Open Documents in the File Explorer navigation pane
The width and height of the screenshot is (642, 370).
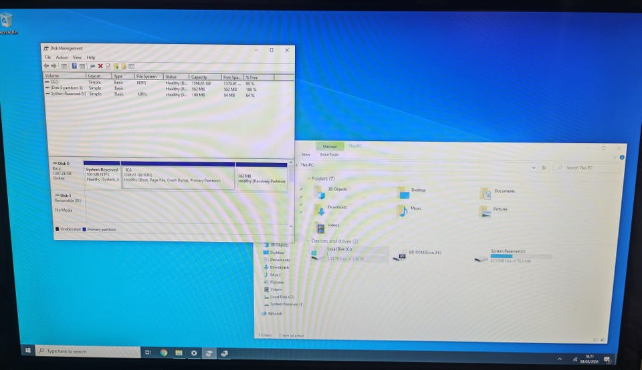[x=276, y=260]
